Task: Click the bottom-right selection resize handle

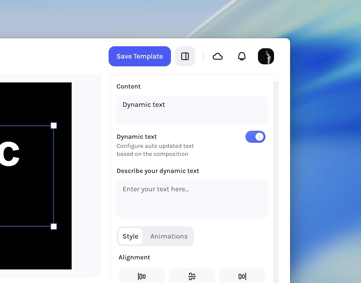Action: [54, 226]
